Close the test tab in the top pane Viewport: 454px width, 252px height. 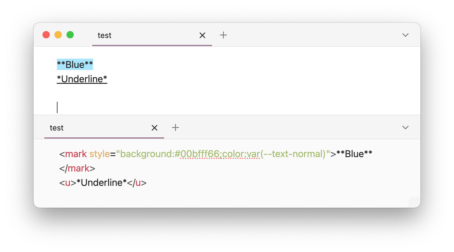(202, 35)
